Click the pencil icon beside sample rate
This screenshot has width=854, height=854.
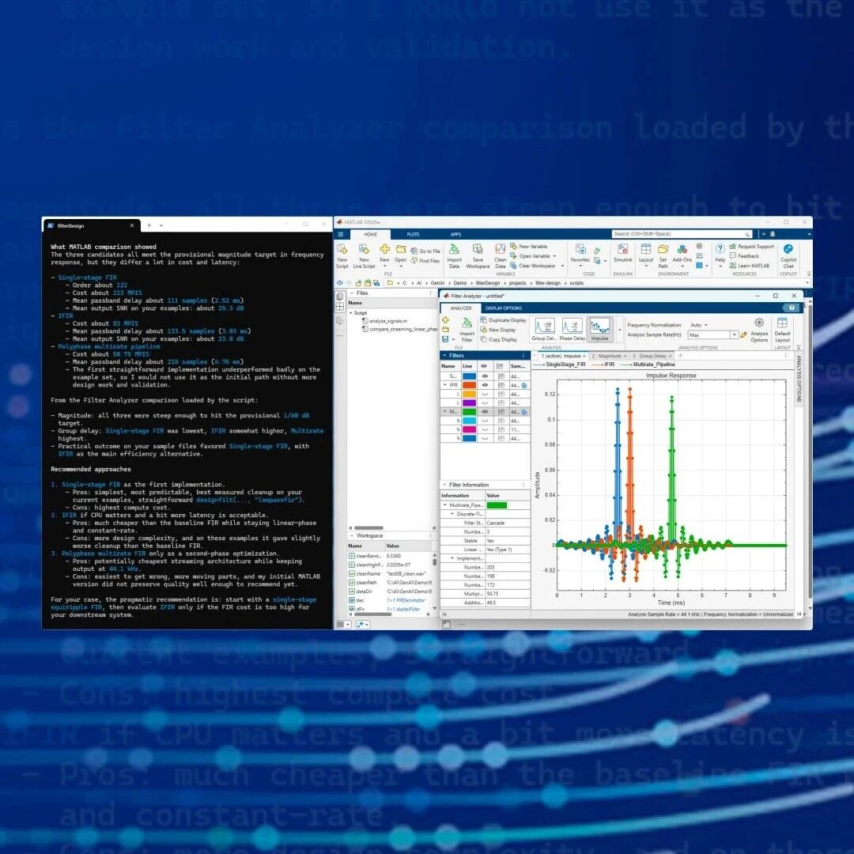click(x=744, y=335)
